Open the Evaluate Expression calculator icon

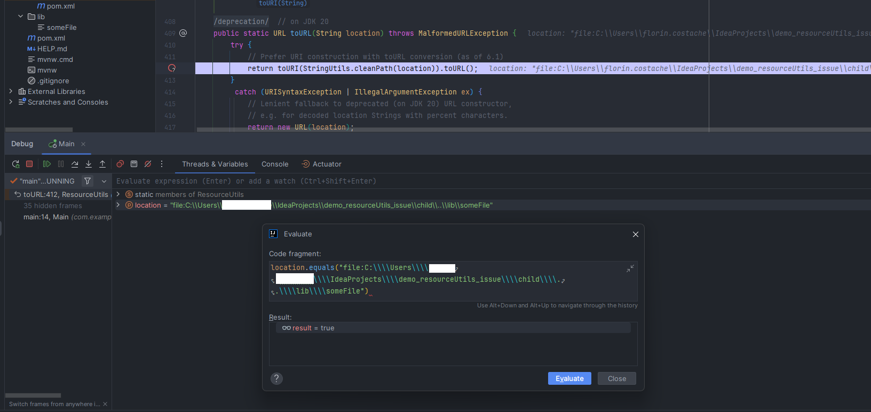134,164
